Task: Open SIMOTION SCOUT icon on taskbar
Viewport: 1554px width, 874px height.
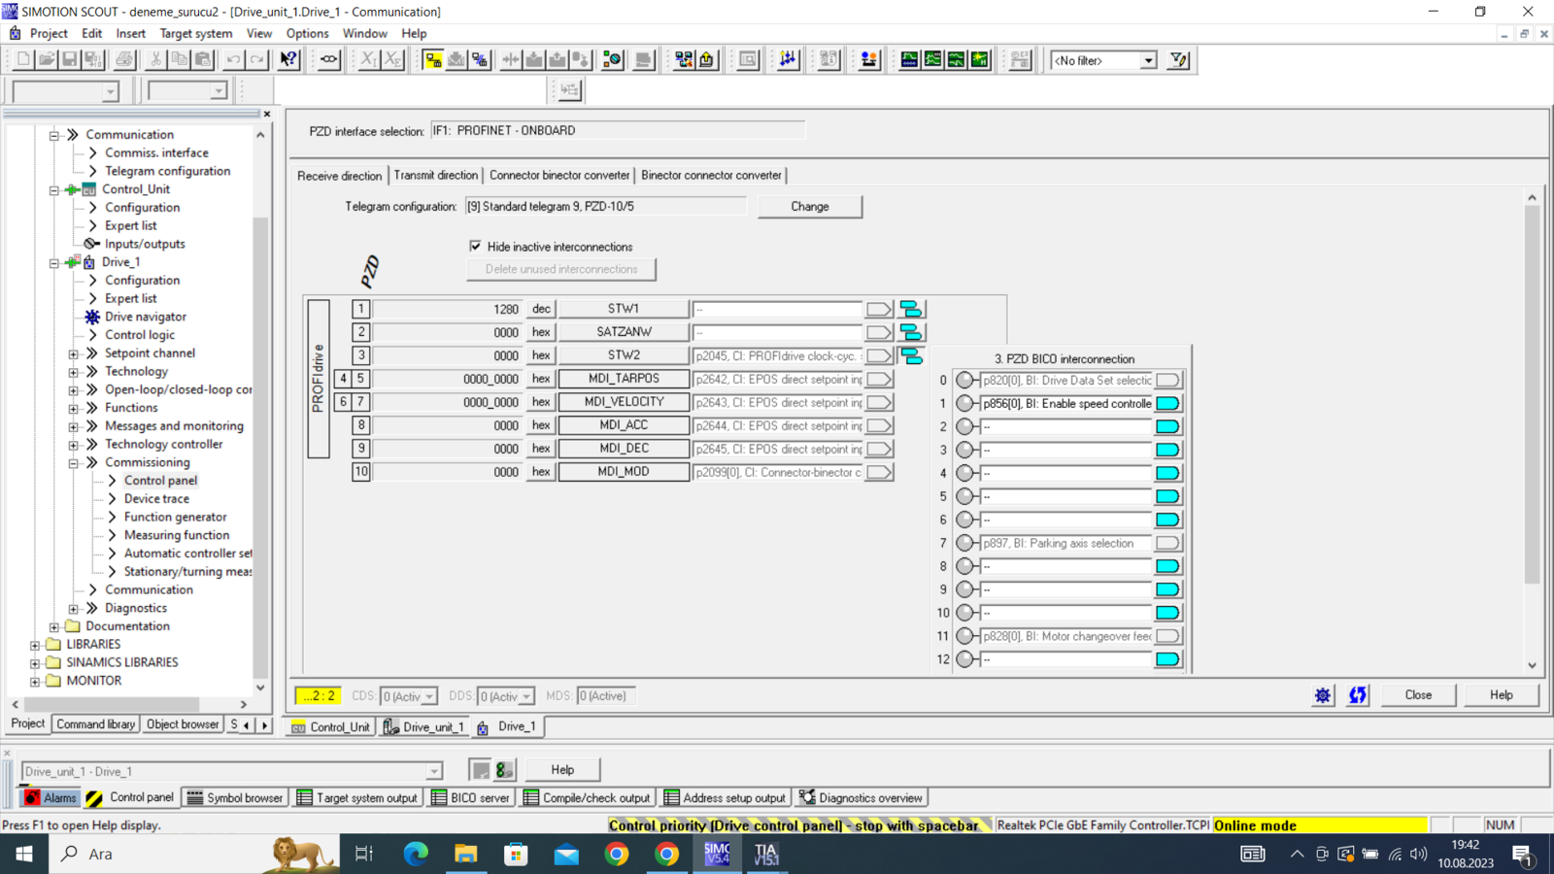Action: tap(717, 854)
